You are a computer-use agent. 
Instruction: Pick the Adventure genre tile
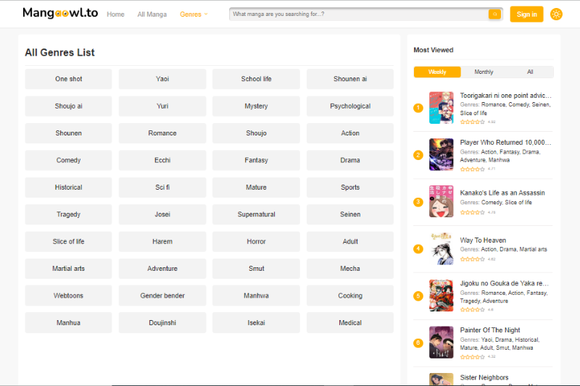[162, 269]
